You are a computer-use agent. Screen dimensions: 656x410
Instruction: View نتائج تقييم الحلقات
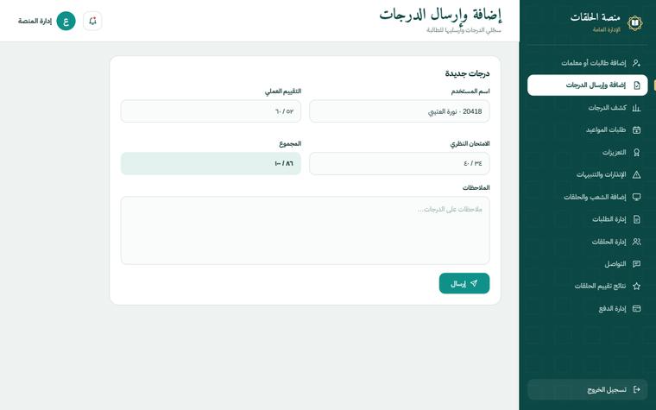588,287
